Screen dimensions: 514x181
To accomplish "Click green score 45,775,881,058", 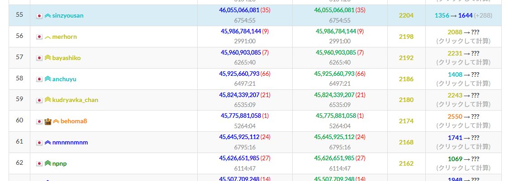I will pos(336,116).
